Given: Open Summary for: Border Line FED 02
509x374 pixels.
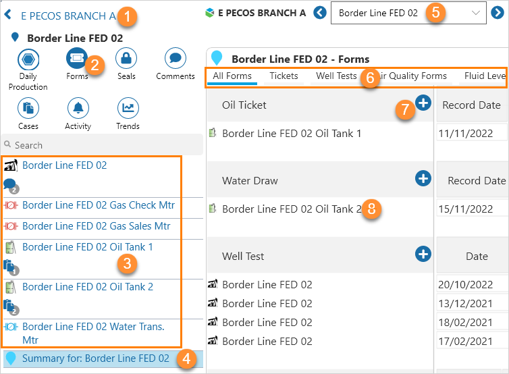Looking at the screenshot, I should click(95, 358).
